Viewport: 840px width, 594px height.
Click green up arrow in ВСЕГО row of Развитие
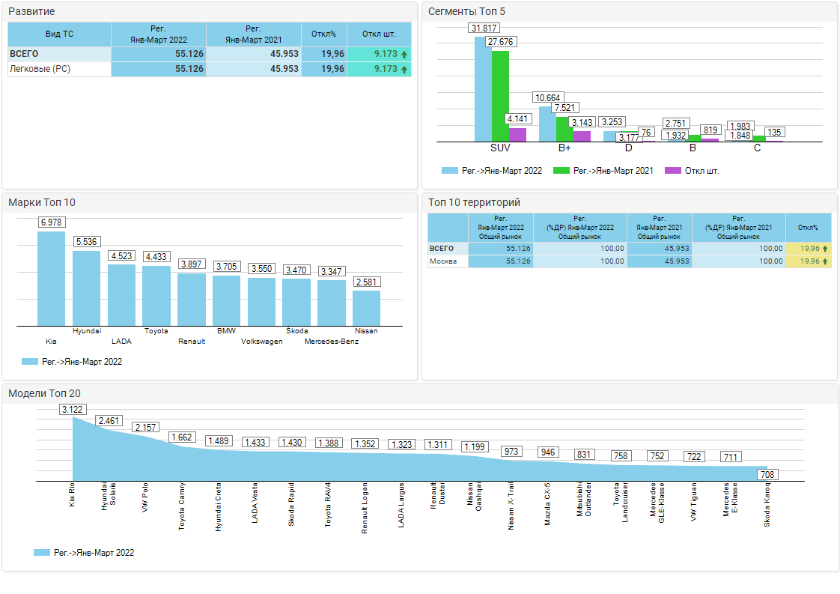[404, 54]
